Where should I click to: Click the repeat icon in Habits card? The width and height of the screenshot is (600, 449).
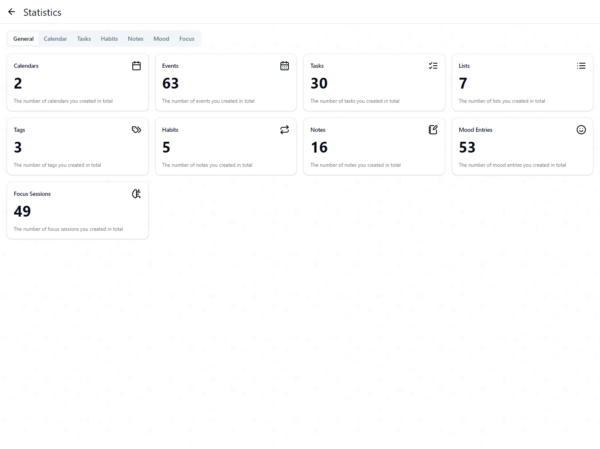point(285,130)
